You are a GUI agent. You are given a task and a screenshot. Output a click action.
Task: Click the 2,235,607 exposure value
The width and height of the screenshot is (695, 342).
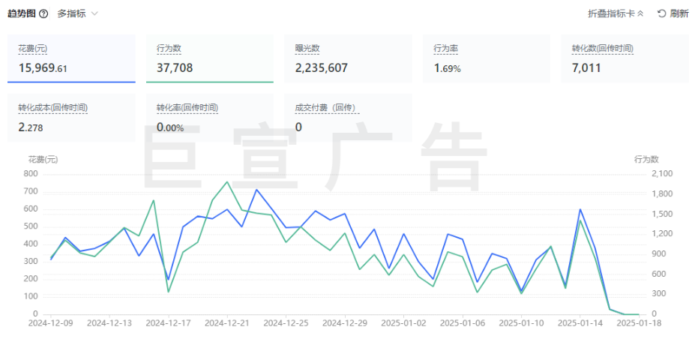pos(322,68)
